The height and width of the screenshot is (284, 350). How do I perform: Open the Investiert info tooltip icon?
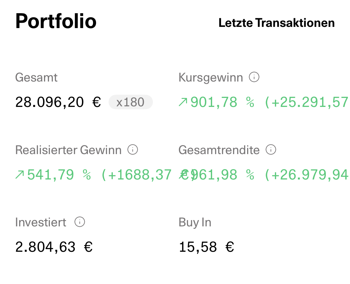(x=80, y=222)
